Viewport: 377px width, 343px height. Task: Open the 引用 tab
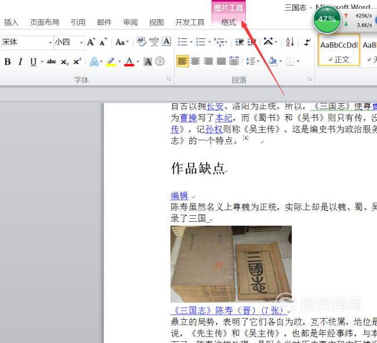[78, 22]
